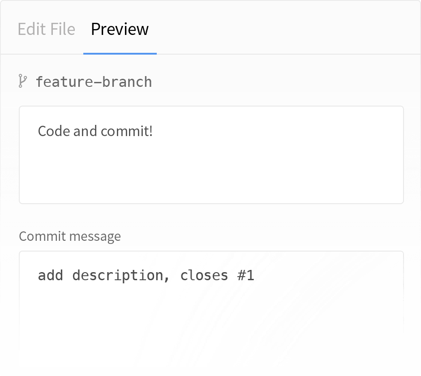Viewport: 421px width, 376px height.
Task: Switch to the Edit File tab
Action: [x=47, y=29]
